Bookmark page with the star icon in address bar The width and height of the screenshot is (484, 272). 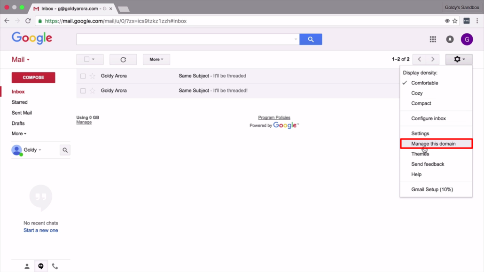[x=455, y=21]
